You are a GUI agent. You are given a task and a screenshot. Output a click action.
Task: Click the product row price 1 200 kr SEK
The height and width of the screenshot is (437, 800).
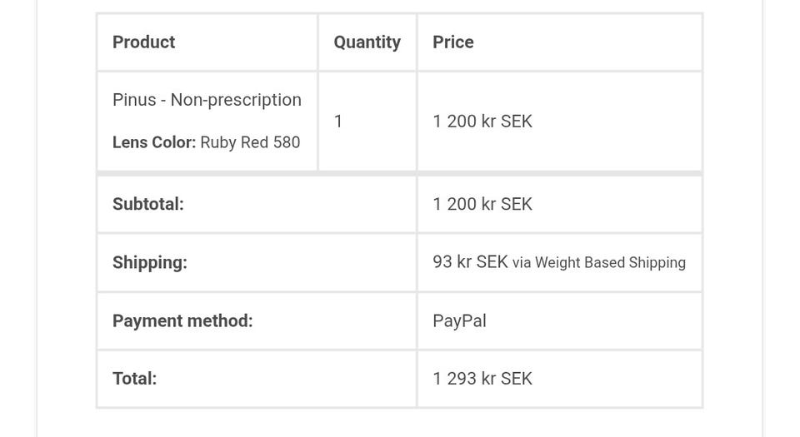(482, 122)
